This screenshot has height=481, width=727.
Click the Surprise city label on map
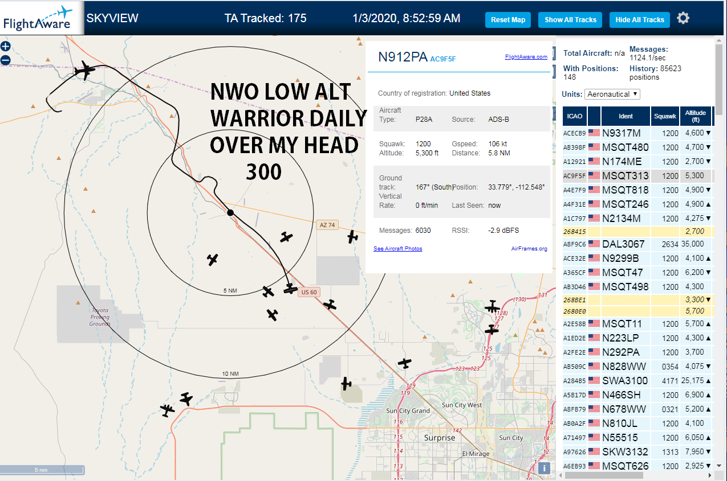(x=440, y=438)
